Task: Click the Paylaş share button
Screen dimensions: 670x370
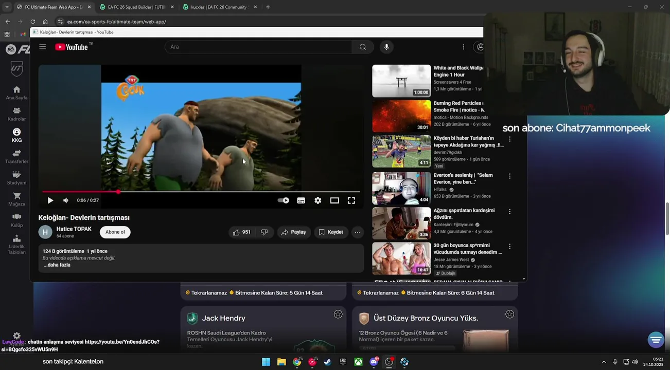Action: (293, 232)
